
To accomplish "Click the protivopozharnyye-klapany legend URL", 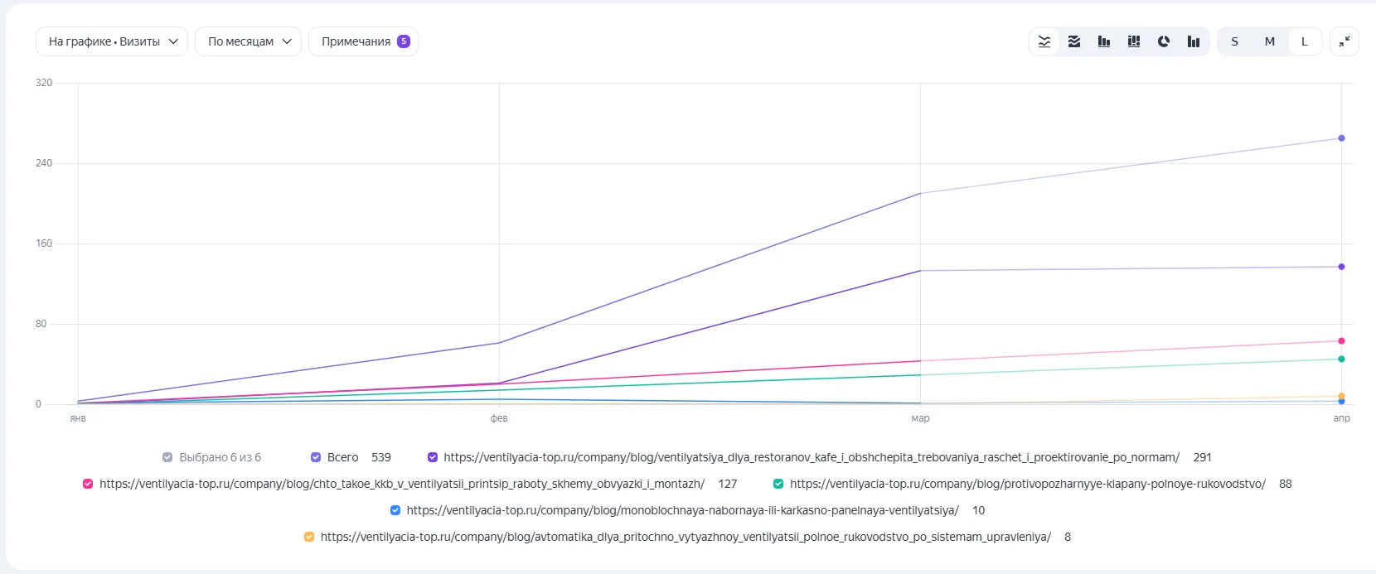I will [x=1028, y=484].
